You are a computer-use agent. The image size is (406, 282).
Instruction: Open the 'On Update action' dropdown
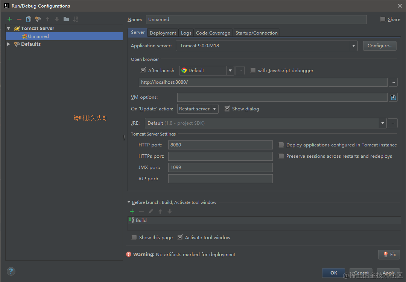pos(214,109)
